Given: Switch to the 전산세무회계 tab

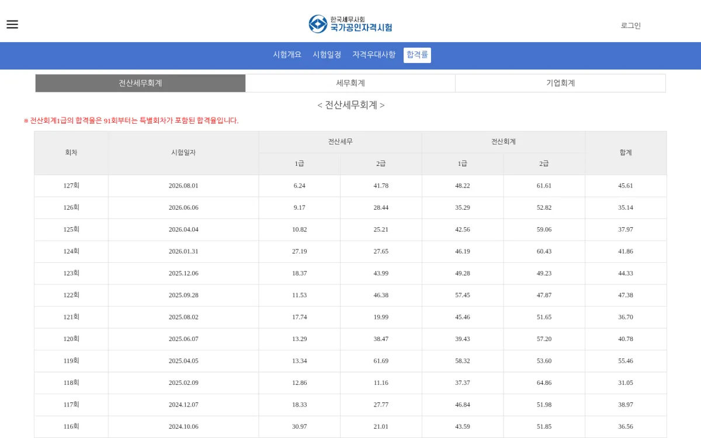Looking at the screenshot, I should click(x=140, y=83).
